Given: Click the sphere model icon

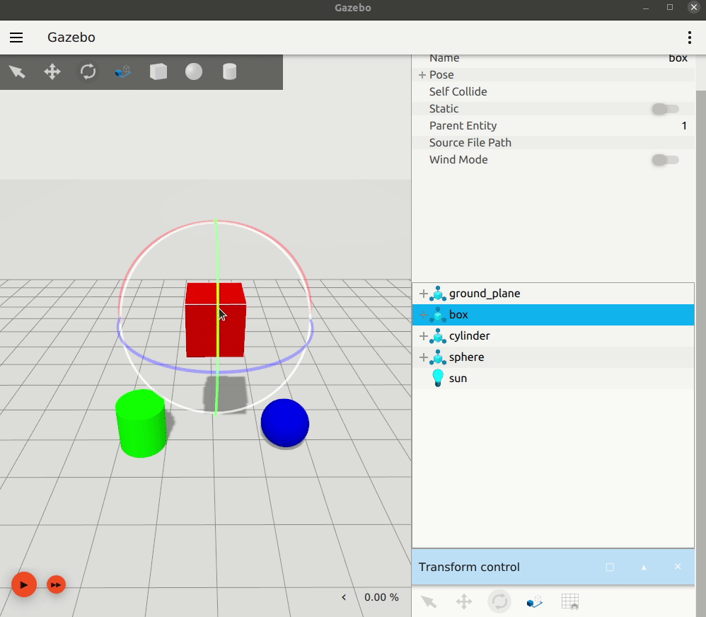Looking at the screenshot, I should coord(438,357).
